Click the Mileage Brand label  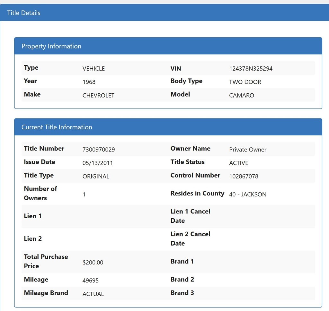point(46,293)
